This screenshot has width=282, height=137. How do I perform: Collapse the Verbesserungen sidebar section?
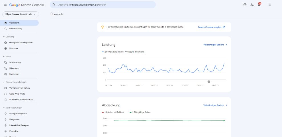(4, 108)
